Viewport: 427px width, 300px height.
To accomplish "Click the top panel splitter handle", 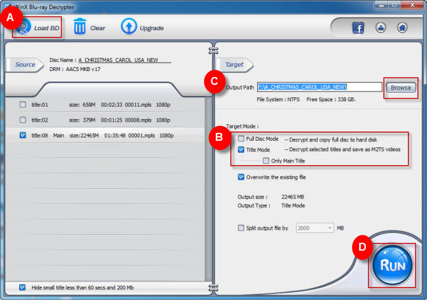I will point(213,51).
